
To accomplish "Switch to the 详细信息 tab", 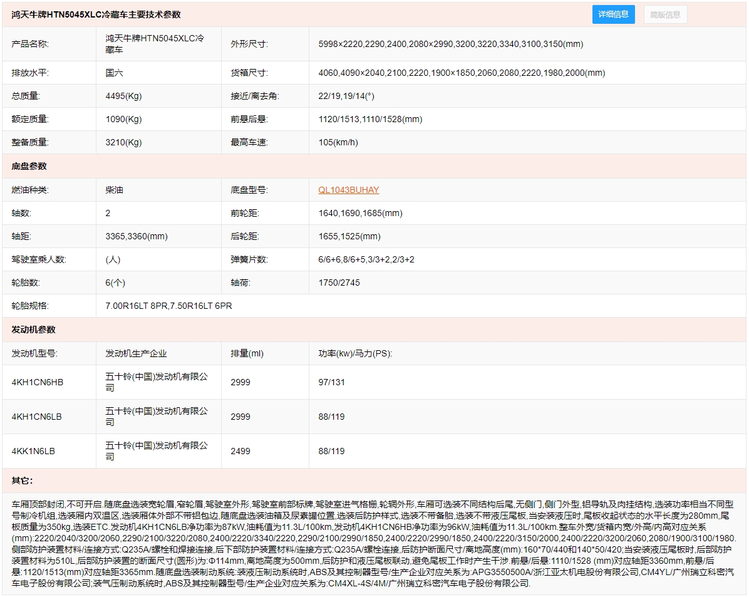I will click(613, 14).
